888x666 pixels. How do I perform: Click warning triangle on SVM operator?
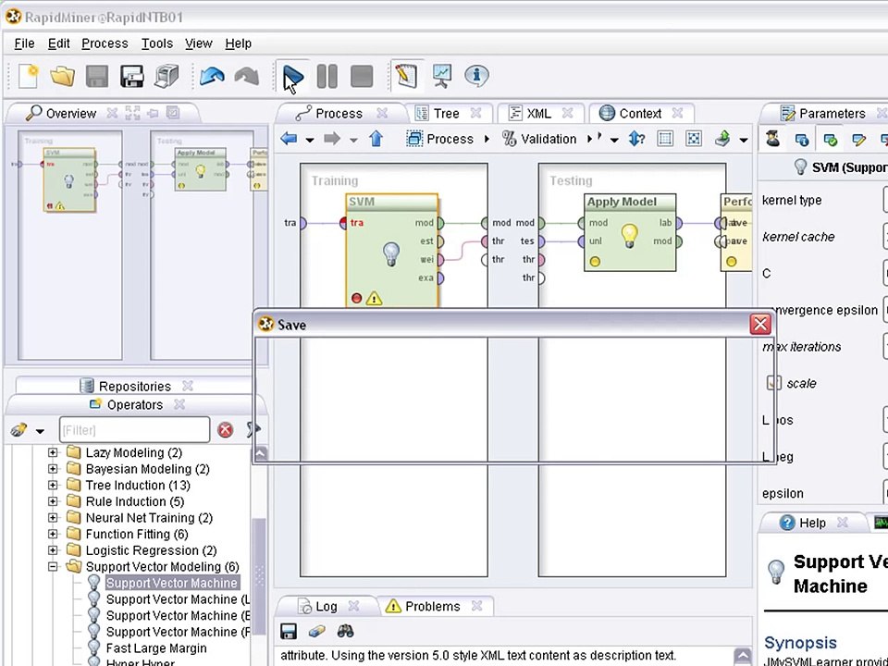(x=374, y=298)
